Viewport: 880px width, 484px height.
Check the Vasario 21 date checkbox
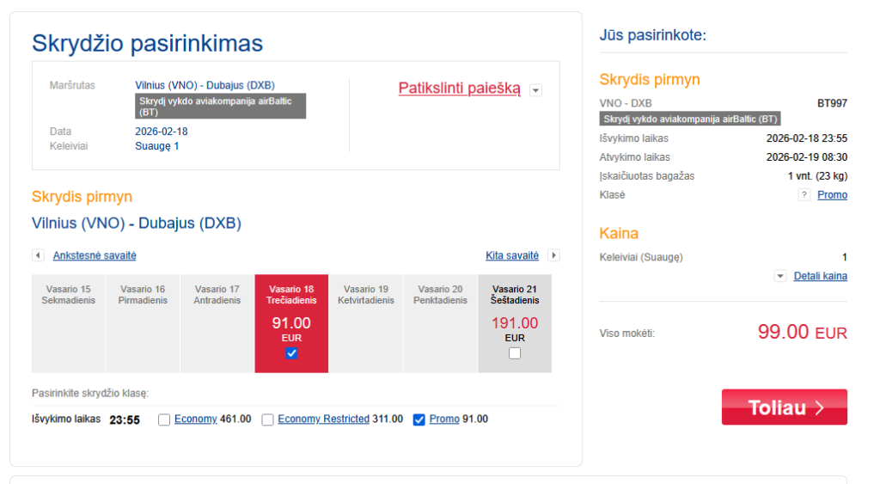[515, 353]
